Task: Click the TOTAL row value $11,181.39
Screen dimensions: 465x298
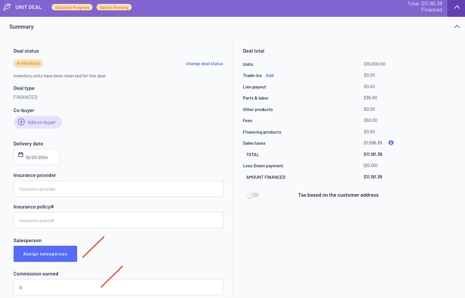Action: point(373,154)
